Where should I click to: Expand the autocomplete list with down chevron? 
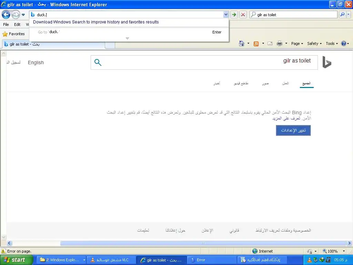click(128, 38)
